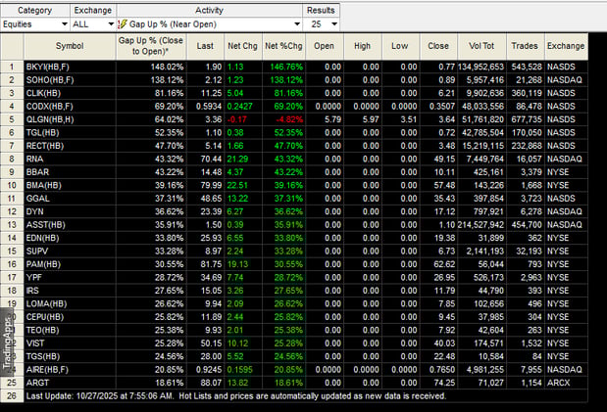Viewport: 607px width, 412px height.
Task: Select the DYN symbol
Action: click(x=35, y=211)
